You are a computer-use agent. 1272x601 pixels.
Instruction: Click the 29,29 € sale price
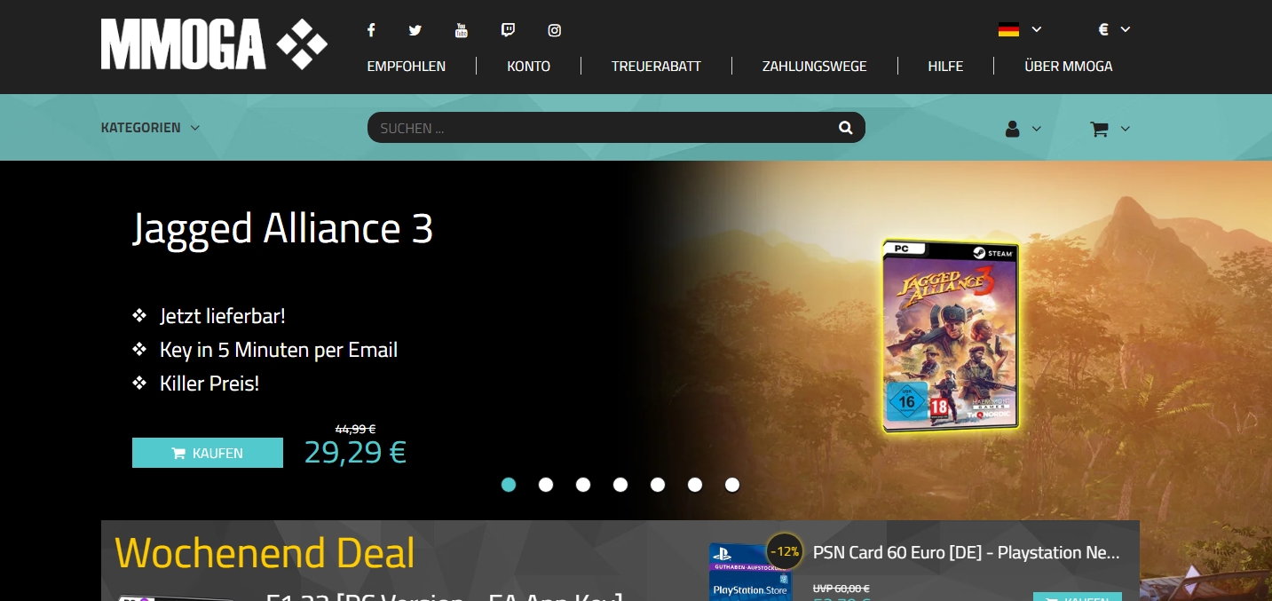click(355, 452)
